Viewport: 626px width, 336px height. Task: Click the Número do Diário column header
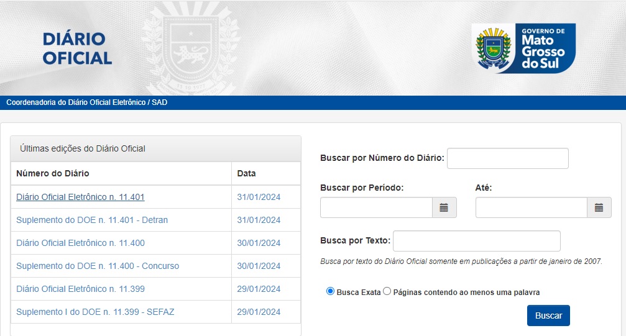(x=53, y=173)
